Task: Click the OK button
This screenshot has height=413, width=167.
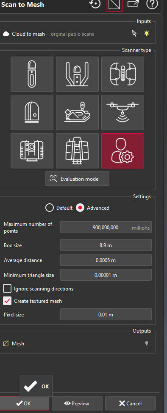Action: click(x=24, y=403)
